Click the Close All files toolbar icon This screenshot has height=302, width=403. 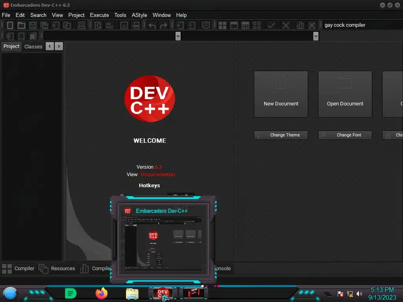pyautogui.click(x=67, y=25)
